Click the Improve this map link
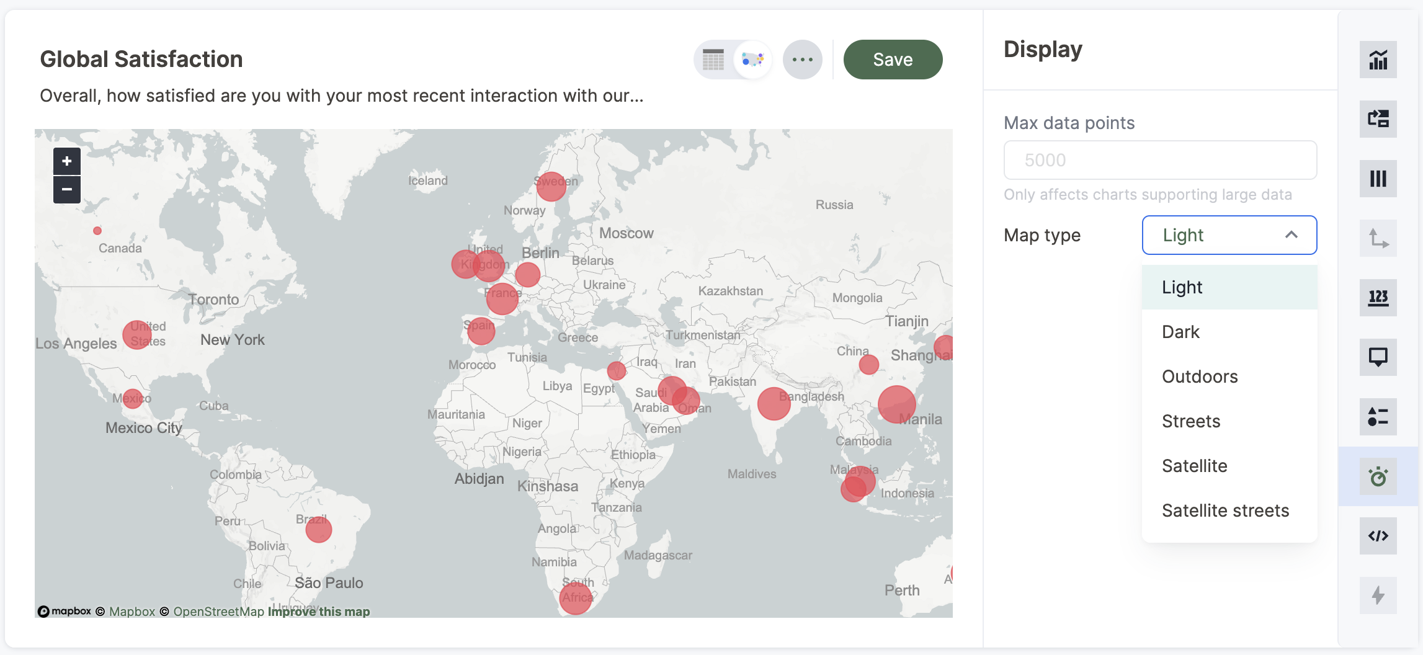This screenshot has width=1423, height=655. click(x=319, y=612)
